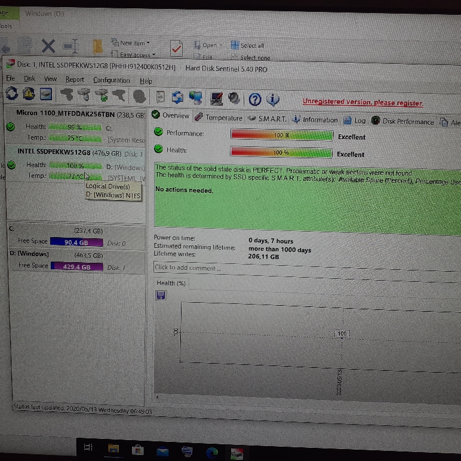Click the speaker sound toolbar icon

click(x=234, y=99)
